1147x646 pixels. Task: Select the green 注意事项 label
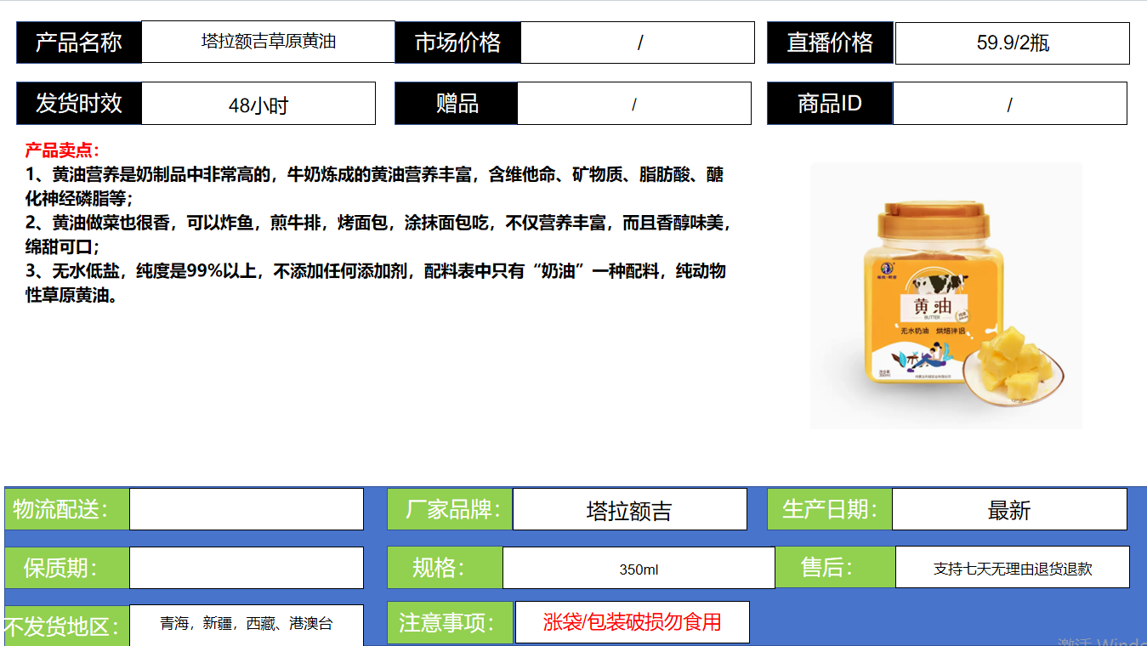pos(450,622)
